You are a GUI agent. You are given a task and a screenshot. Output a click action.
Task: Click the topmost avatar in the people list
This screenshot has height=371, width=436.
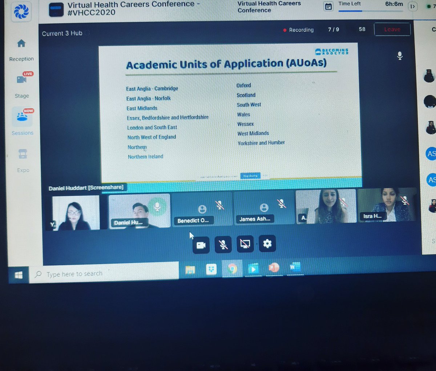pos(429,76)
